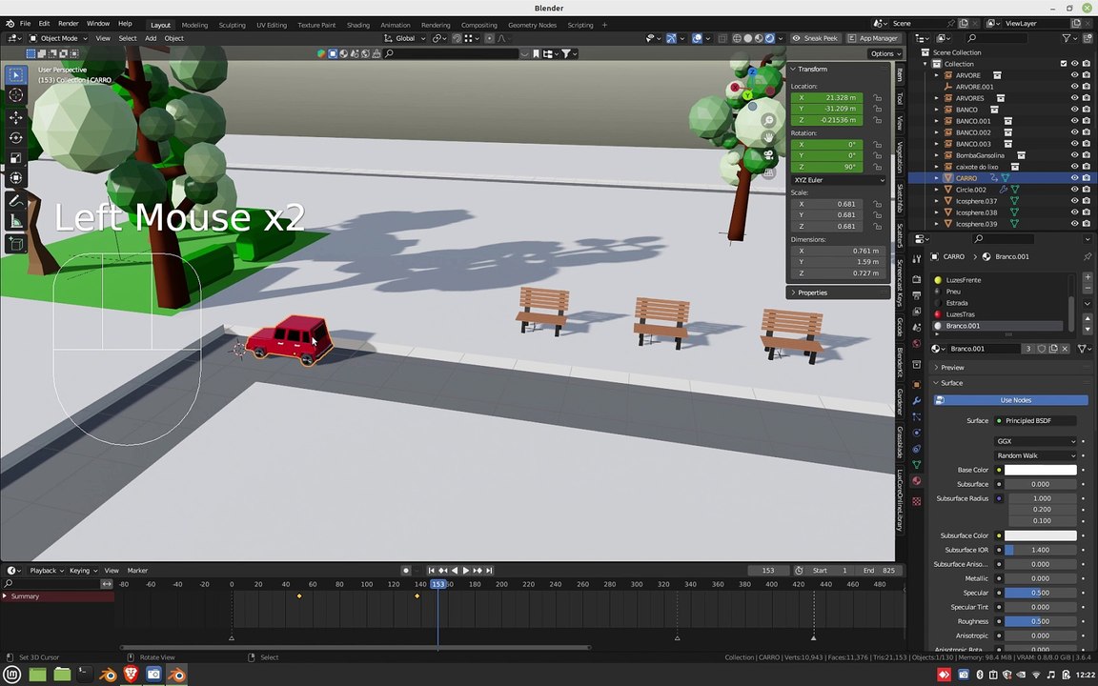Add a material slot with plus button
This screenshot has height=686, width=1098.
pos(1088,277)
